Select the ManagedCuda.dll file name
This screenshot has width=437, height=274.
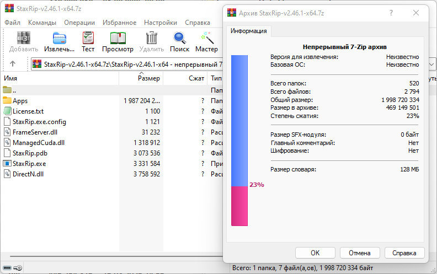[39, 143]
